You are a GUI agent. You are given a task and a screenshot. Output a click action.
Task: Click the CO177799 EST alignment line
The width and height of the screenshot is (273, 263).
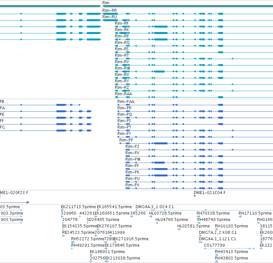(229, 249)
